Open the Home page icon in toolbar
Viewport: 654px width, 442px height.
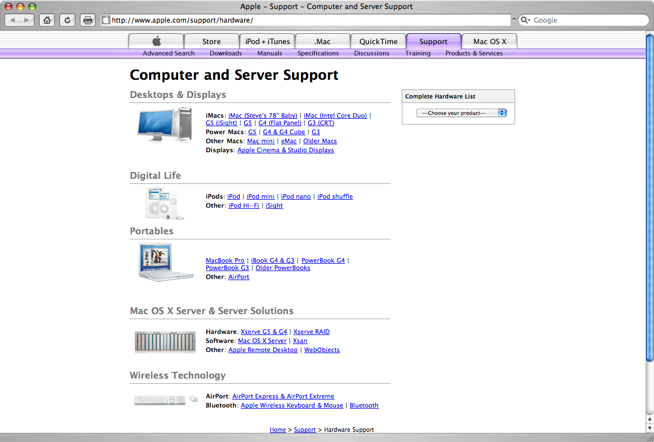[47, 20]
